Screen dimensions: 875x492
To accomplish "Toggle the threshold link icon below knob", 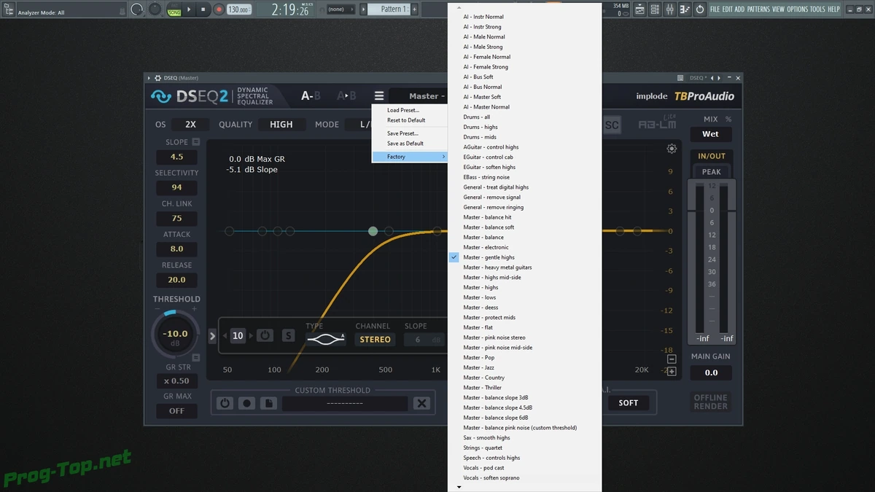I will tap(195, 358).
